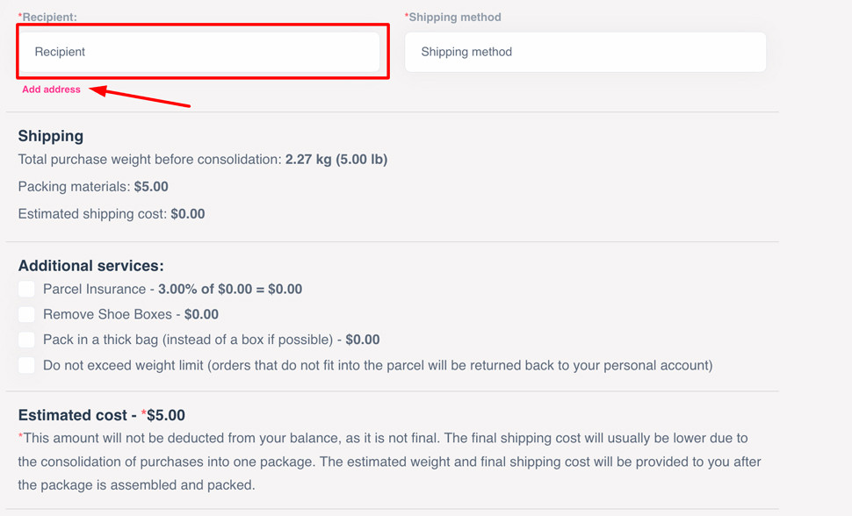Click the Packing materials $5.00 line

point(93,187)
